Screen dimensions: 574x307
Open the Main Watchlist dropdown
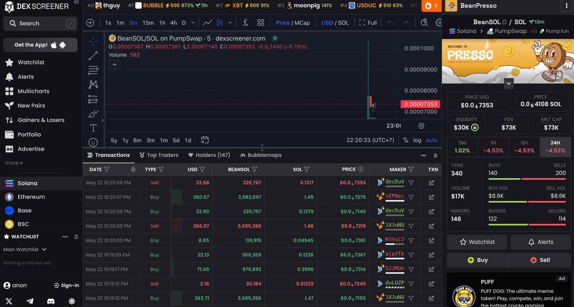point(25,249)
